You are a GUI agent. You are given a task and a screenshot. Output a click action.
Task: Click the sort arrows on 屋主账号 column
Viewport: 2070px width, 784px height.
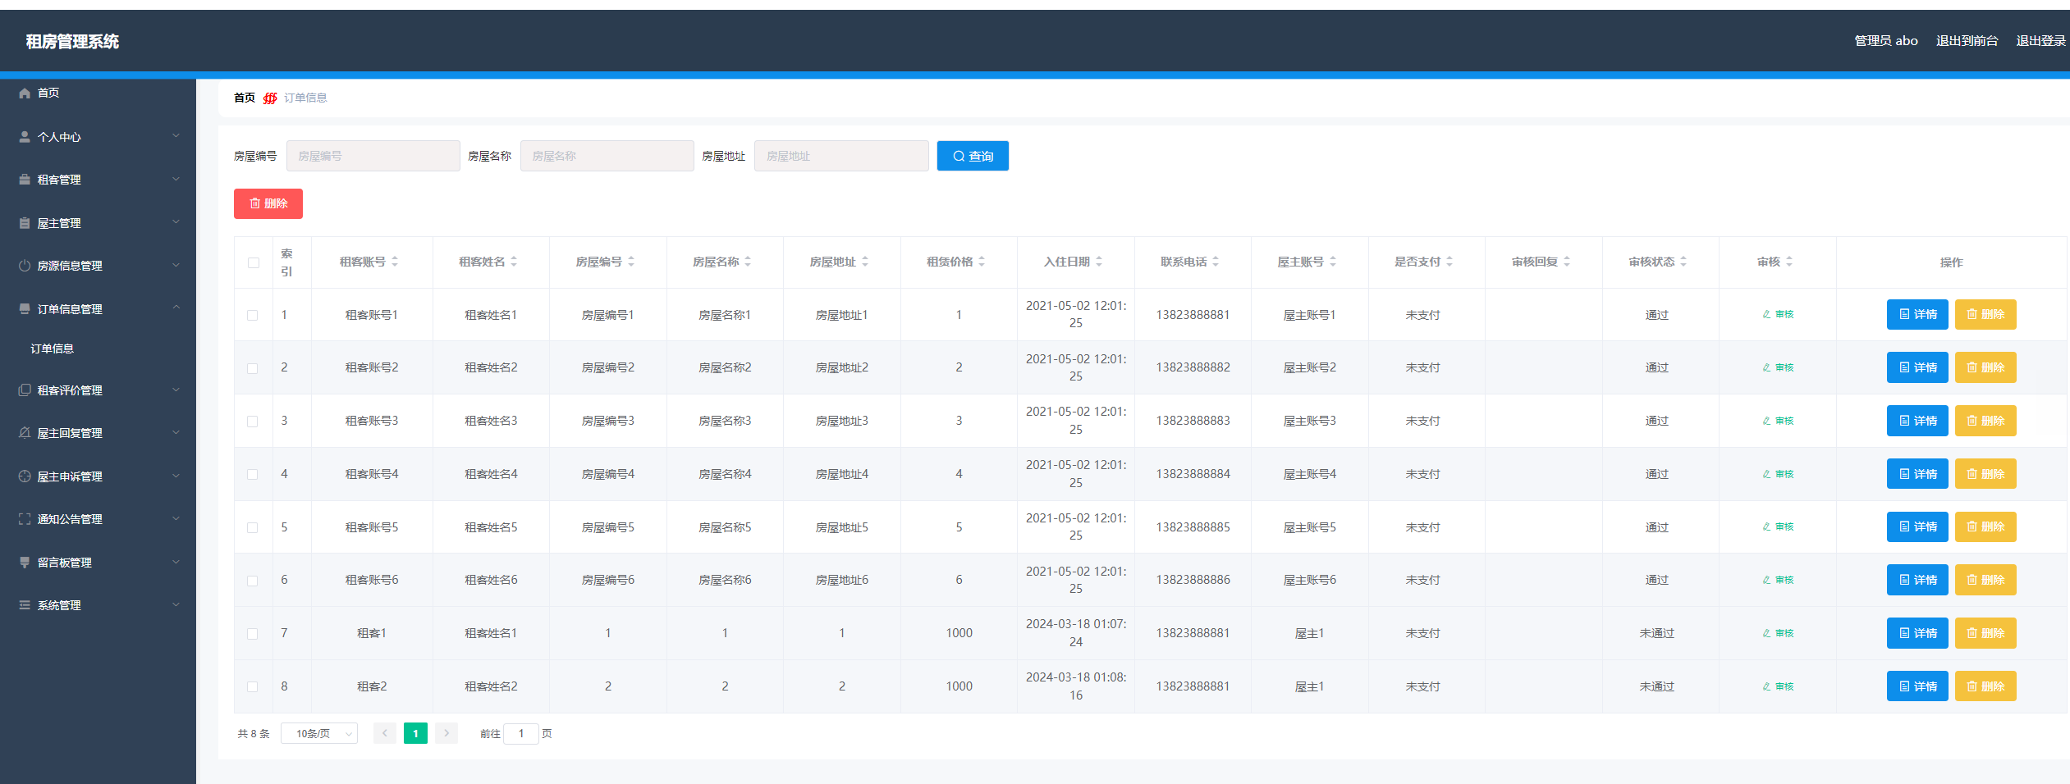1333,262
